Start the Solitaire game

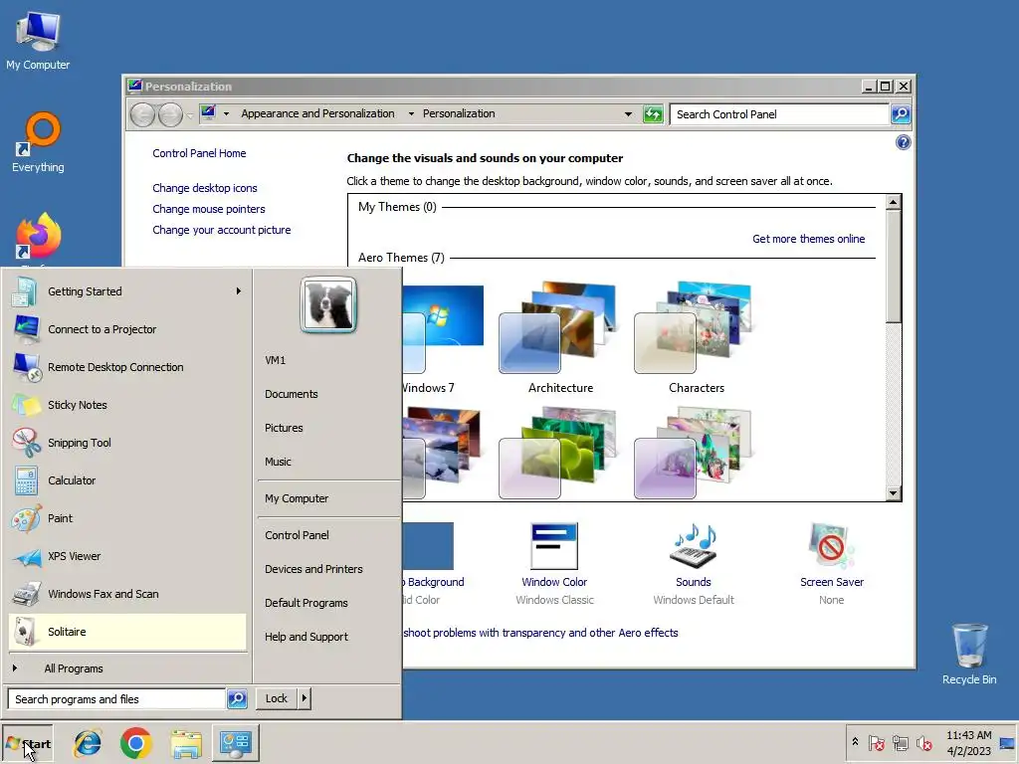point(127,632)
